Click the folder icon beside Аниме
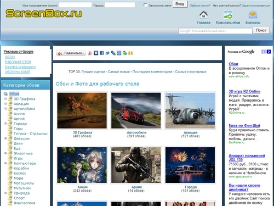 10,114
